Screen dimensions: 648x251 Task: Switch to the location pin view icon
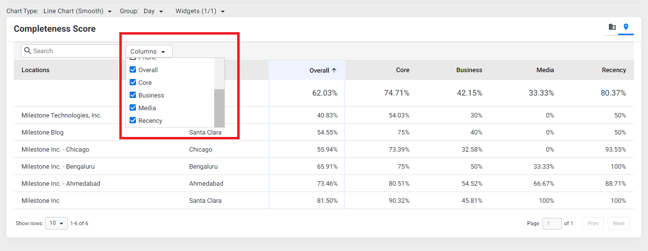(626, 27)
